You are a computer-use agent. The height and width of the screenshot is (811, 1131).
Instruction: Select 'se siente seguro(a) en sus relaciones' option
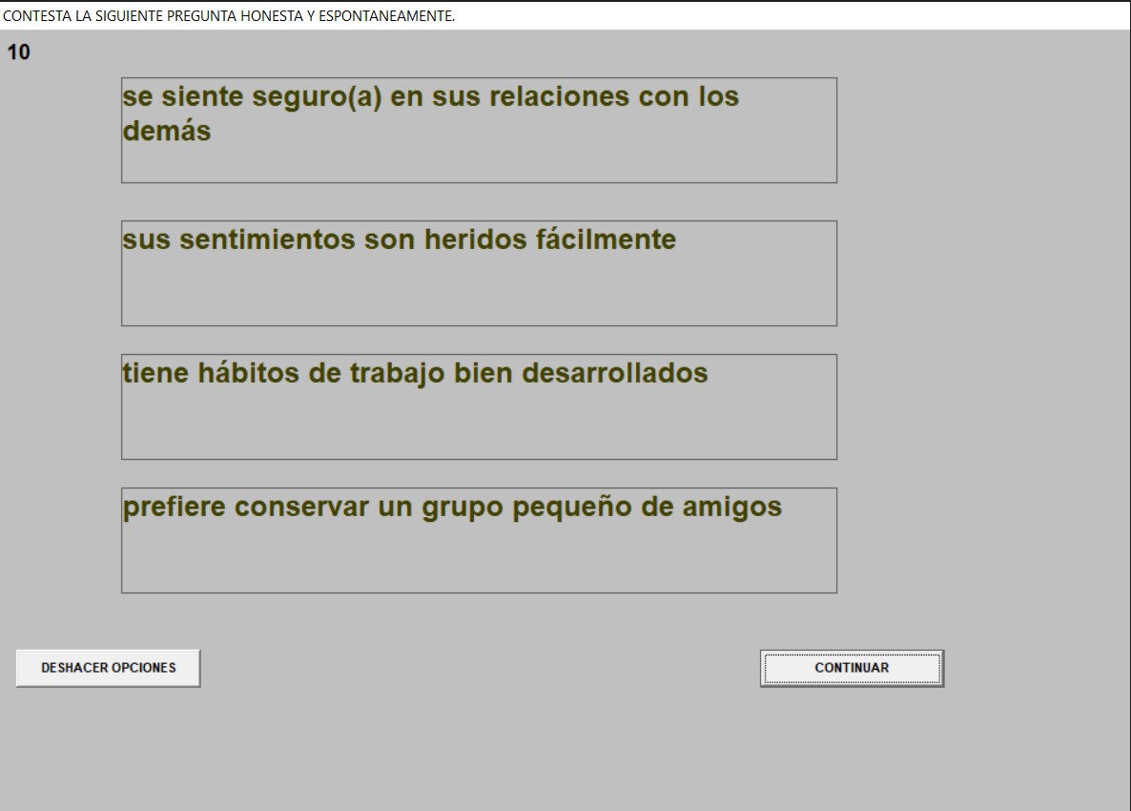point(479,130)
